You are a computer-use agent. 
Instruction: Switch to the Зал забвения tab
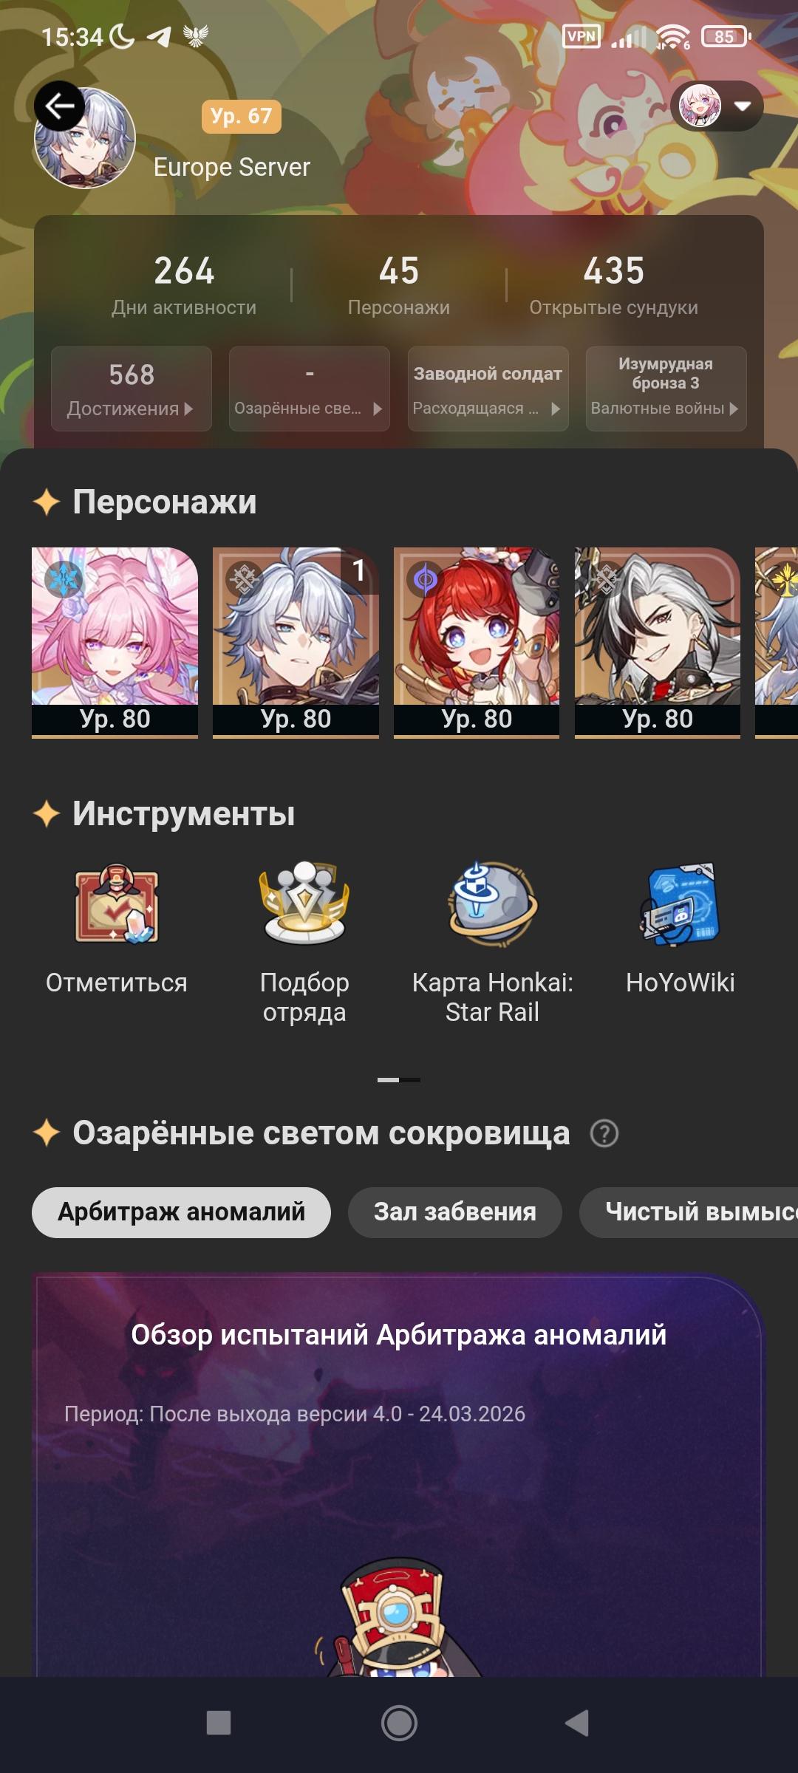tap(455, 1212)
